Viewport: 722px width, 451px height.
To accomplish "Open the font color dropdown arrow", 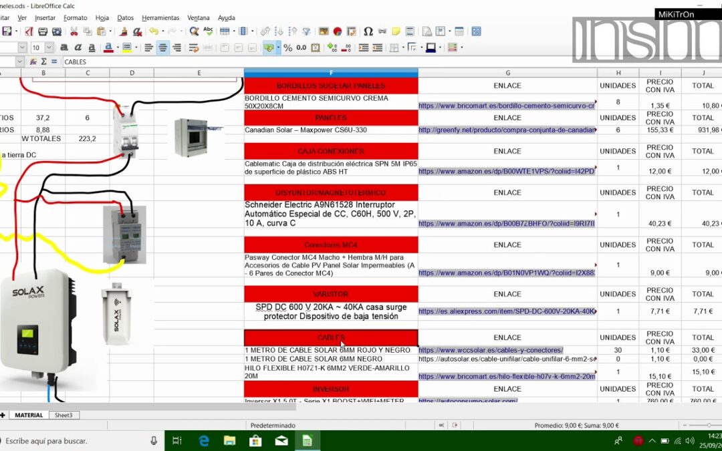I will [117, 47].
